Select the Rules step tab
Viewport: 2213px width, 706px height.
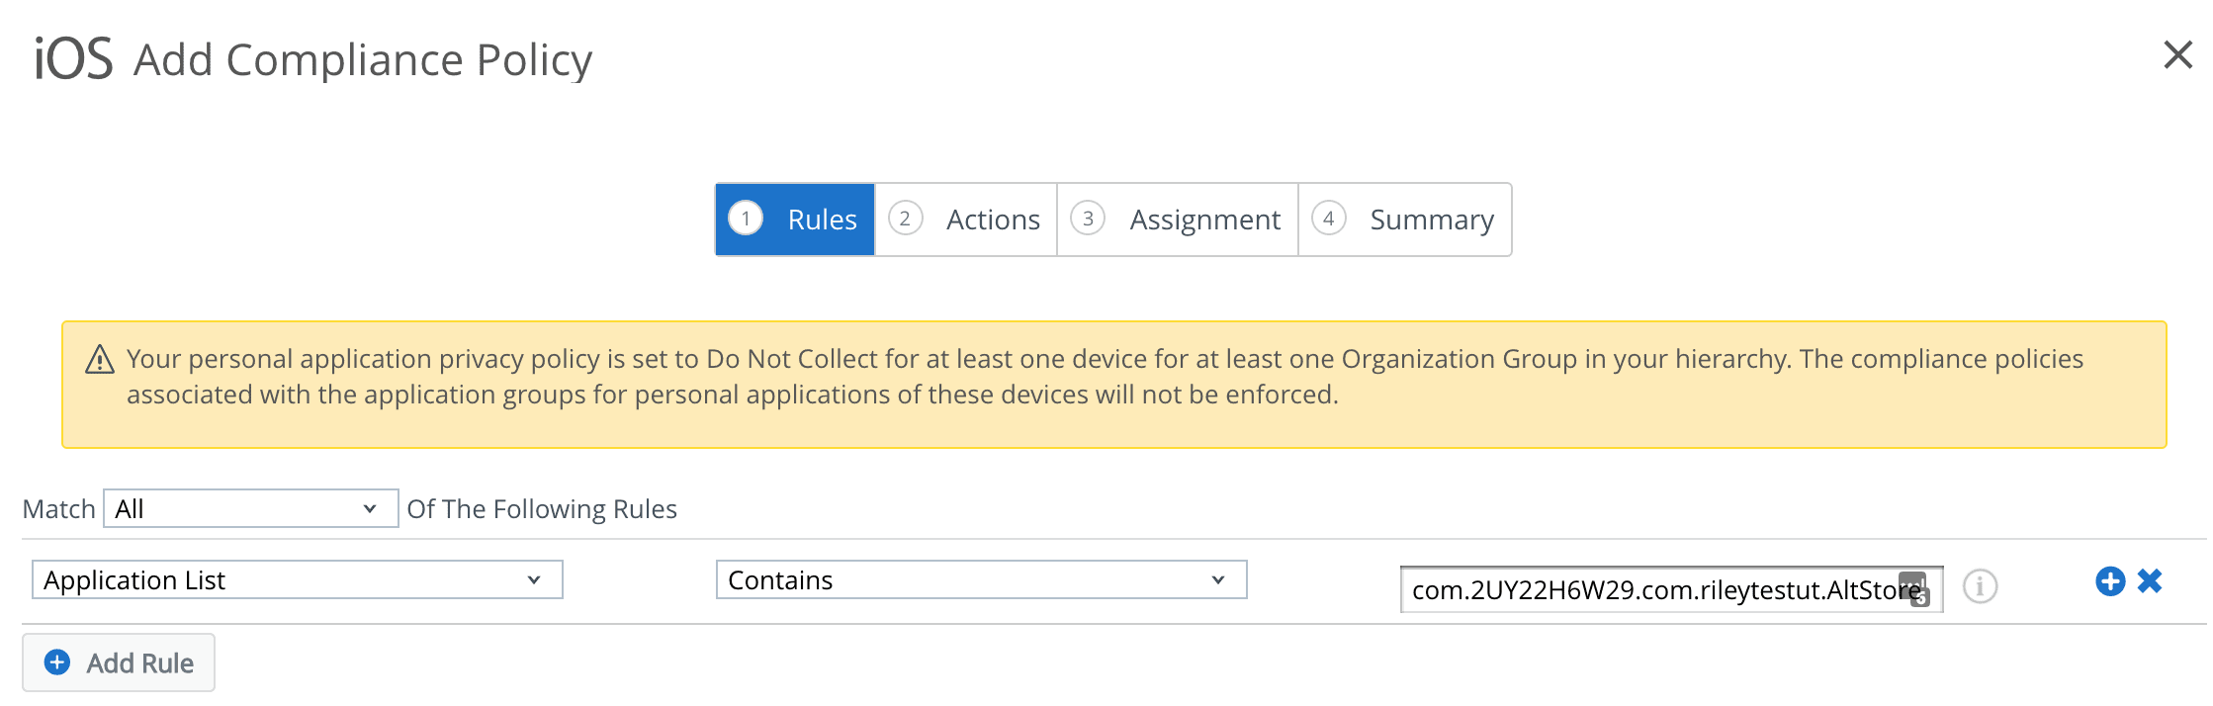click(x=795, y=220)
